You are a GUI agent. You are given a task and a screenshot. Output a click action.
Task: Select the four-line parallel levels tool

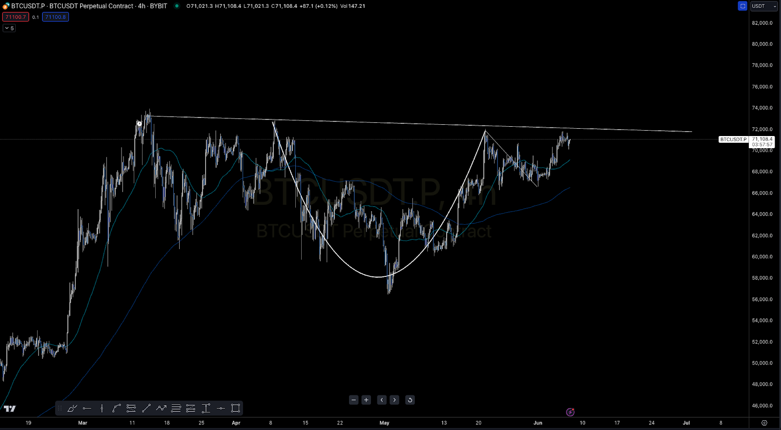coord(176,408)
